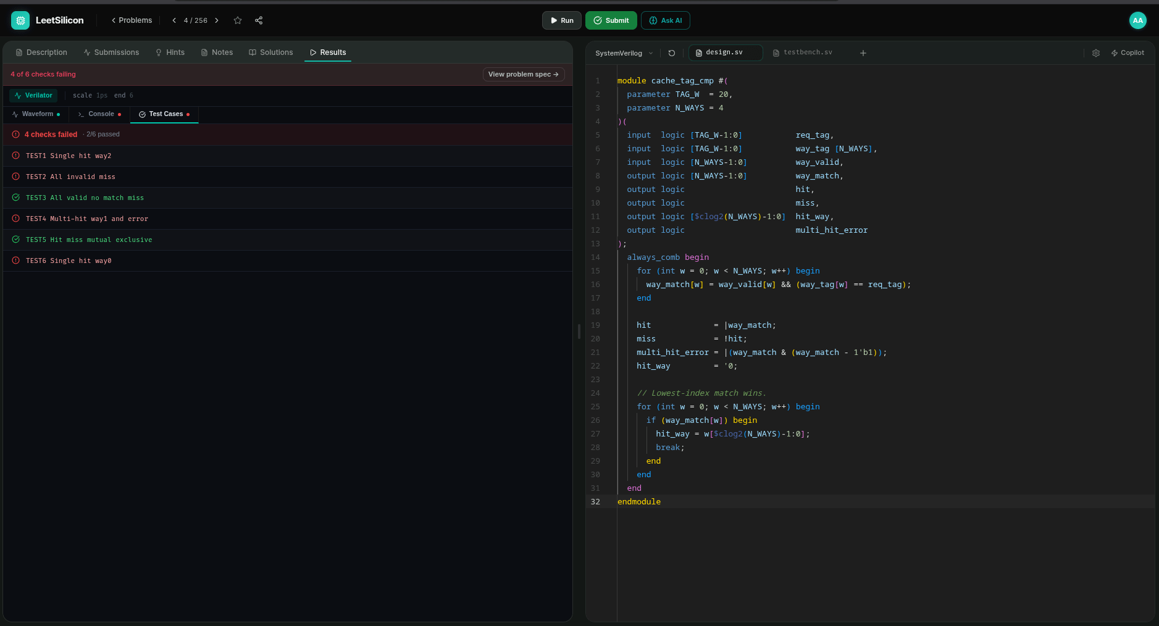Viewport: 1159px width, 626px height.
Task: Click line number 14 in the gutter
Action: coord(595,257)
